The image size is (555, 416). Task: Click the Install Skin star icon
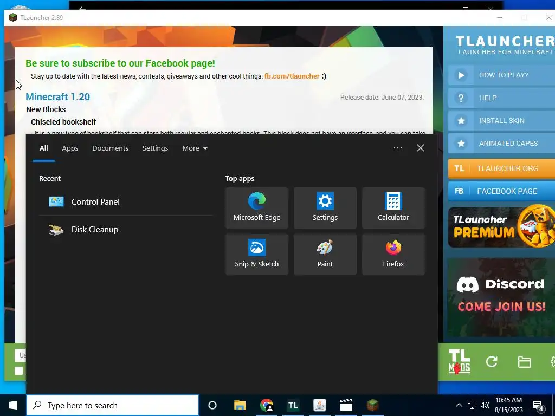[x=461, y=121]
